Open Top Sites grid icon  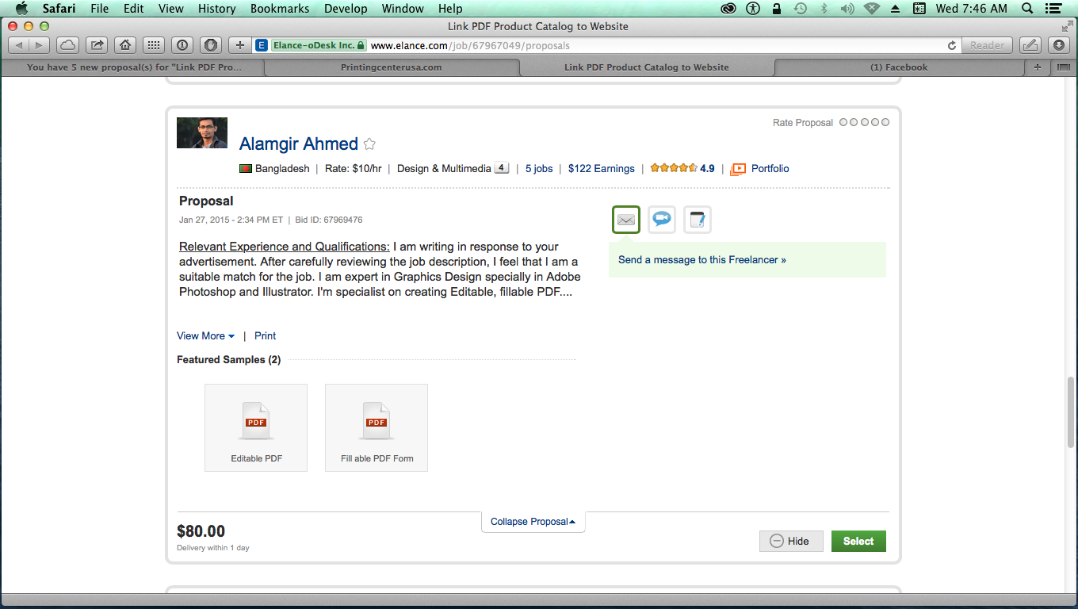coord(154,45)
